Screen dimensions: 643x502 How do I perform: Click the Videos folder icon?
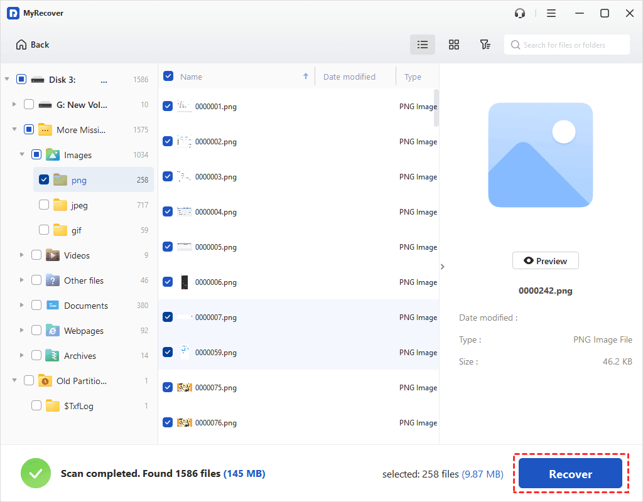[53, 255]
